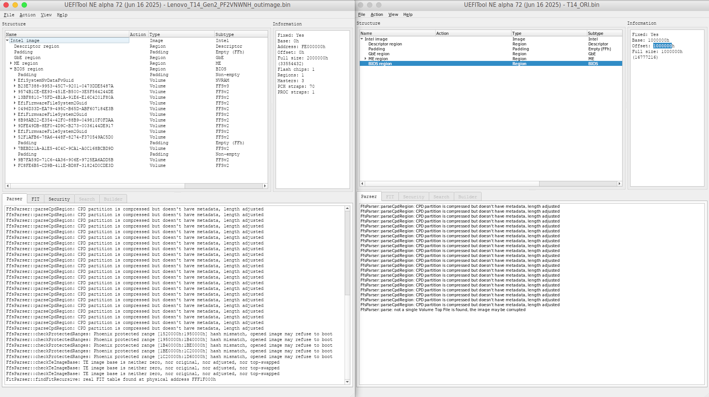Click the Subtype column header in left window

224,34
